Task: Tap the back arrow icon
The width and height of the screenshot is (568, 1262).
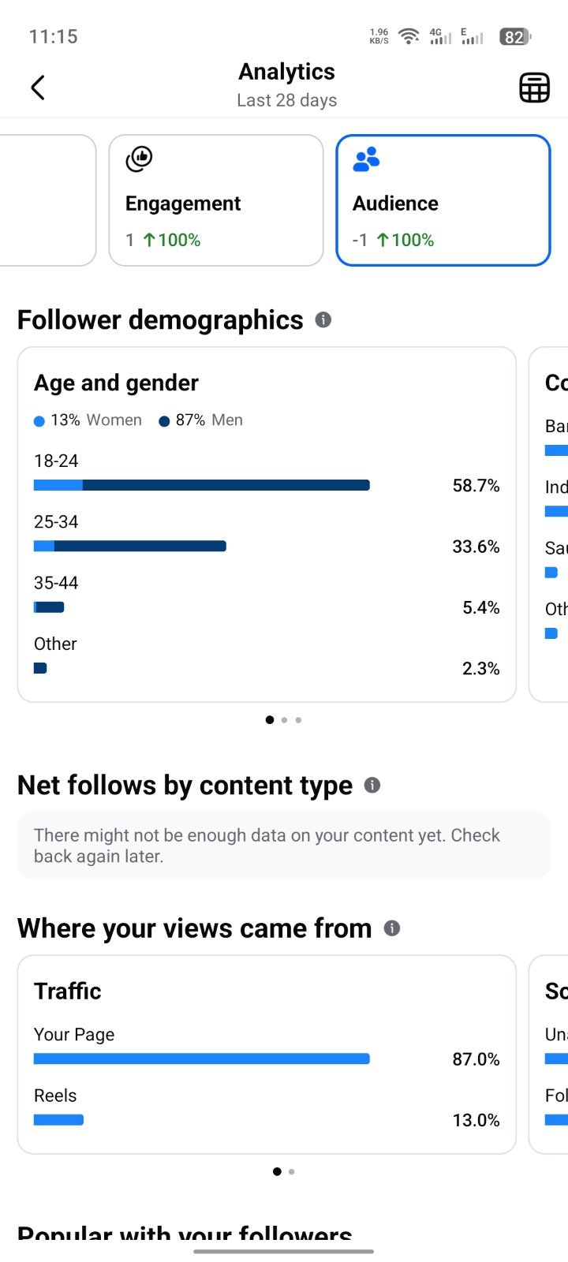Action: [38, 88]
